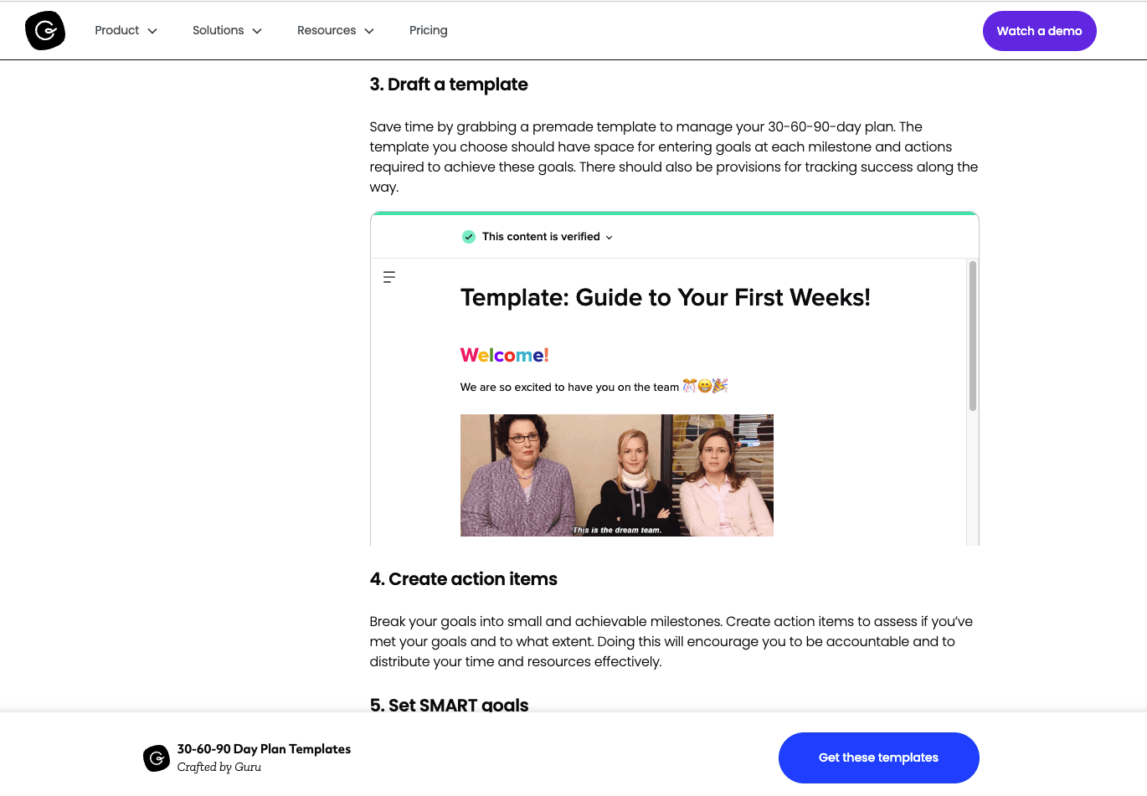Image resolution: width=1147 pixels, height=796 pixels.
Task: Open the Product navigation menu
Action: [x=117, y=30]
